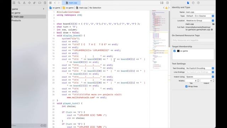Open the Breakpoint navigator icon
The width and height of the screenshot is (227, 128).
point(40,3)
